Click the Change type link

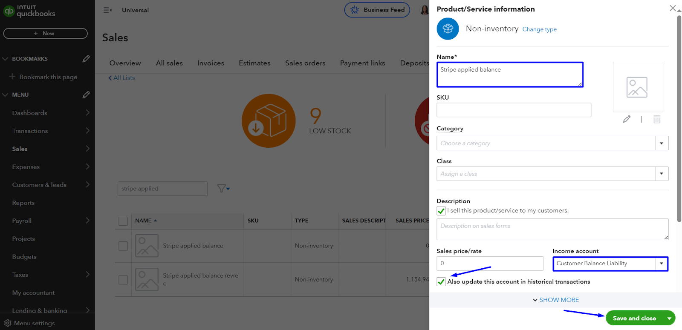539,29
